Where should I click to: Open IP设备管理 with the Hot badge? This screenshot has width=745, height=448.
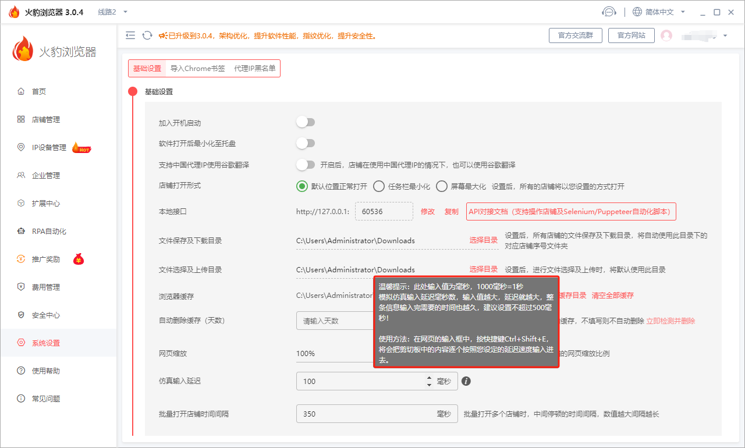tap(49, 147)
